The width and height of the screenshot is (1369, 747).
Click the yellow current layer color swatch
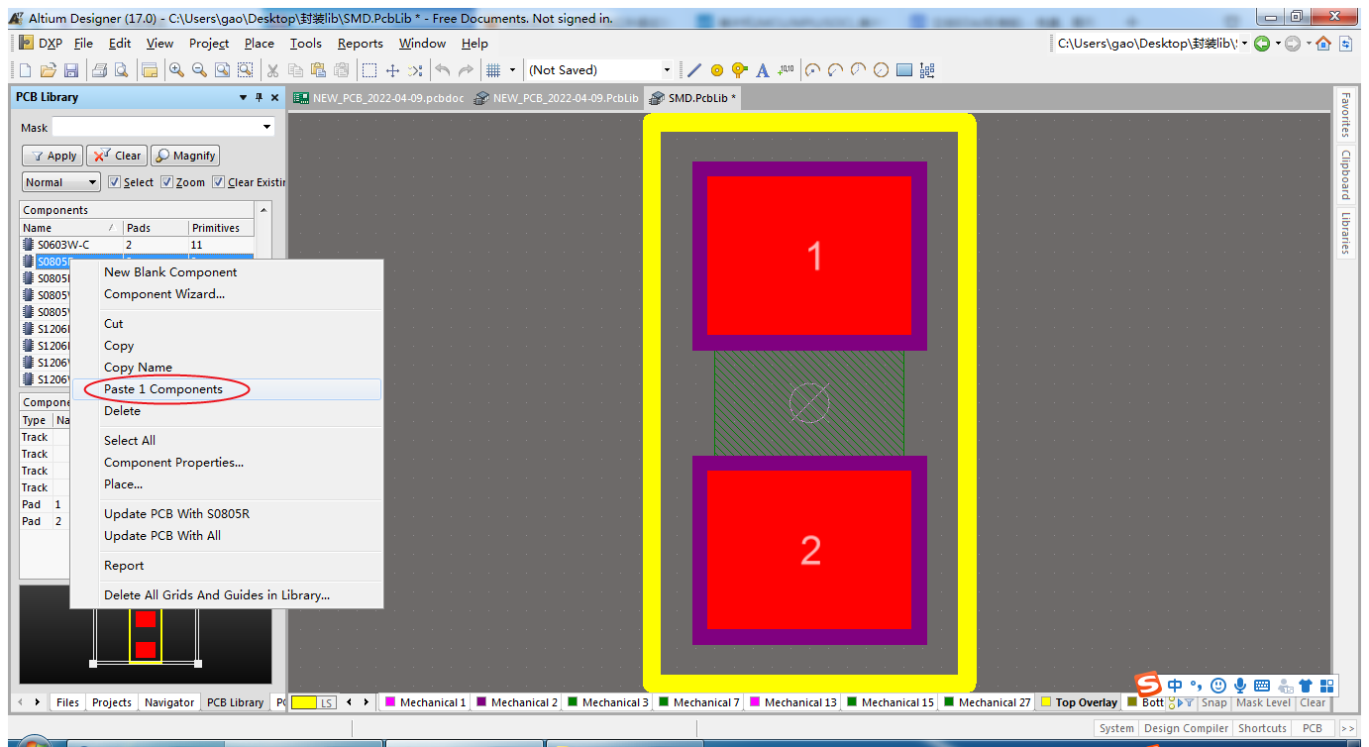point(304,702)
